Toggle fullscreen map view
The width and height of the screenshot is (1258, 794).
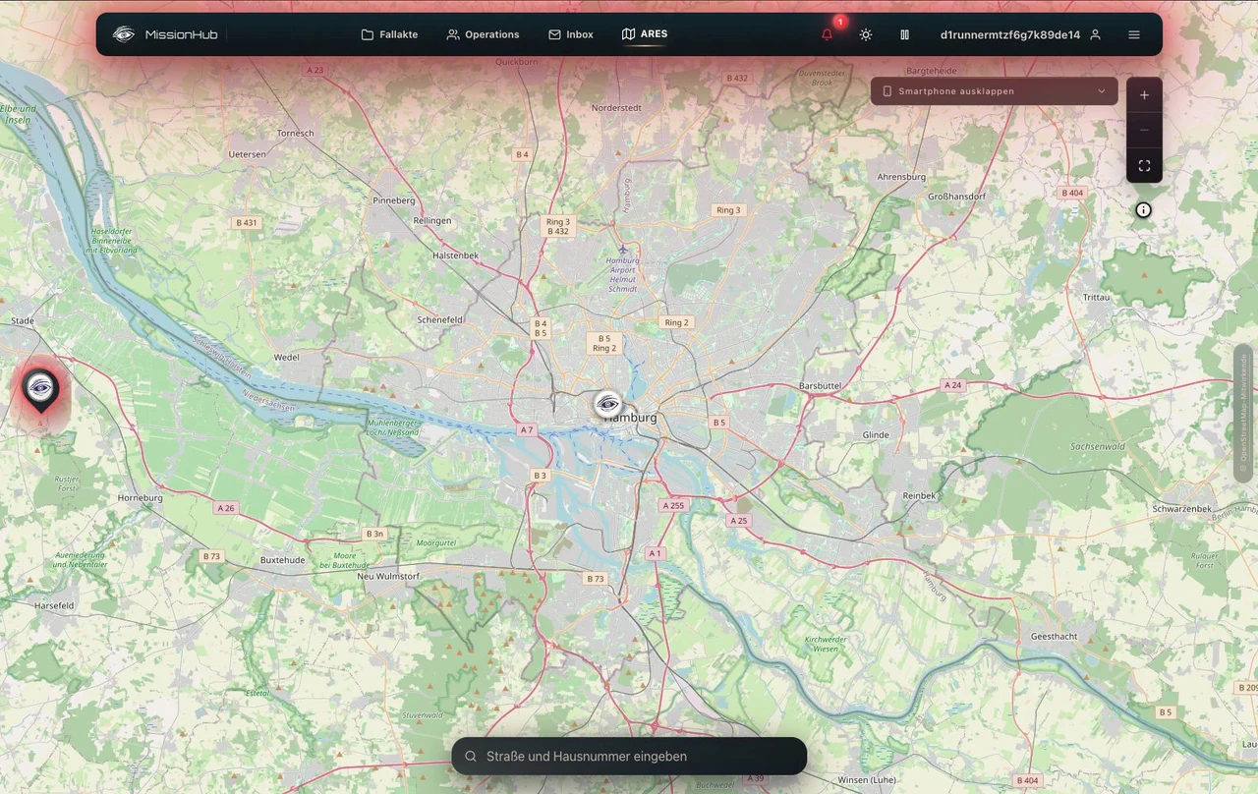tap(1144, 165)
